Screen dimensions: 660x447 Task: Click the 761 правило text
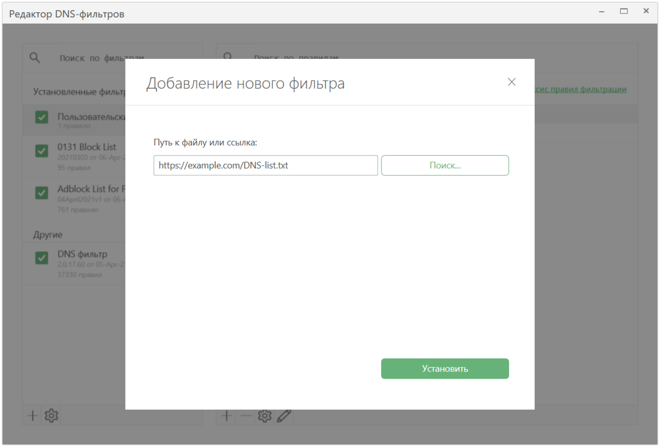tap(77, 210)
